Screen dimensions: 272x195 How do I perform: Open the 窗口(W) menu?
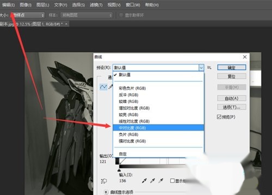pos(133,5)
